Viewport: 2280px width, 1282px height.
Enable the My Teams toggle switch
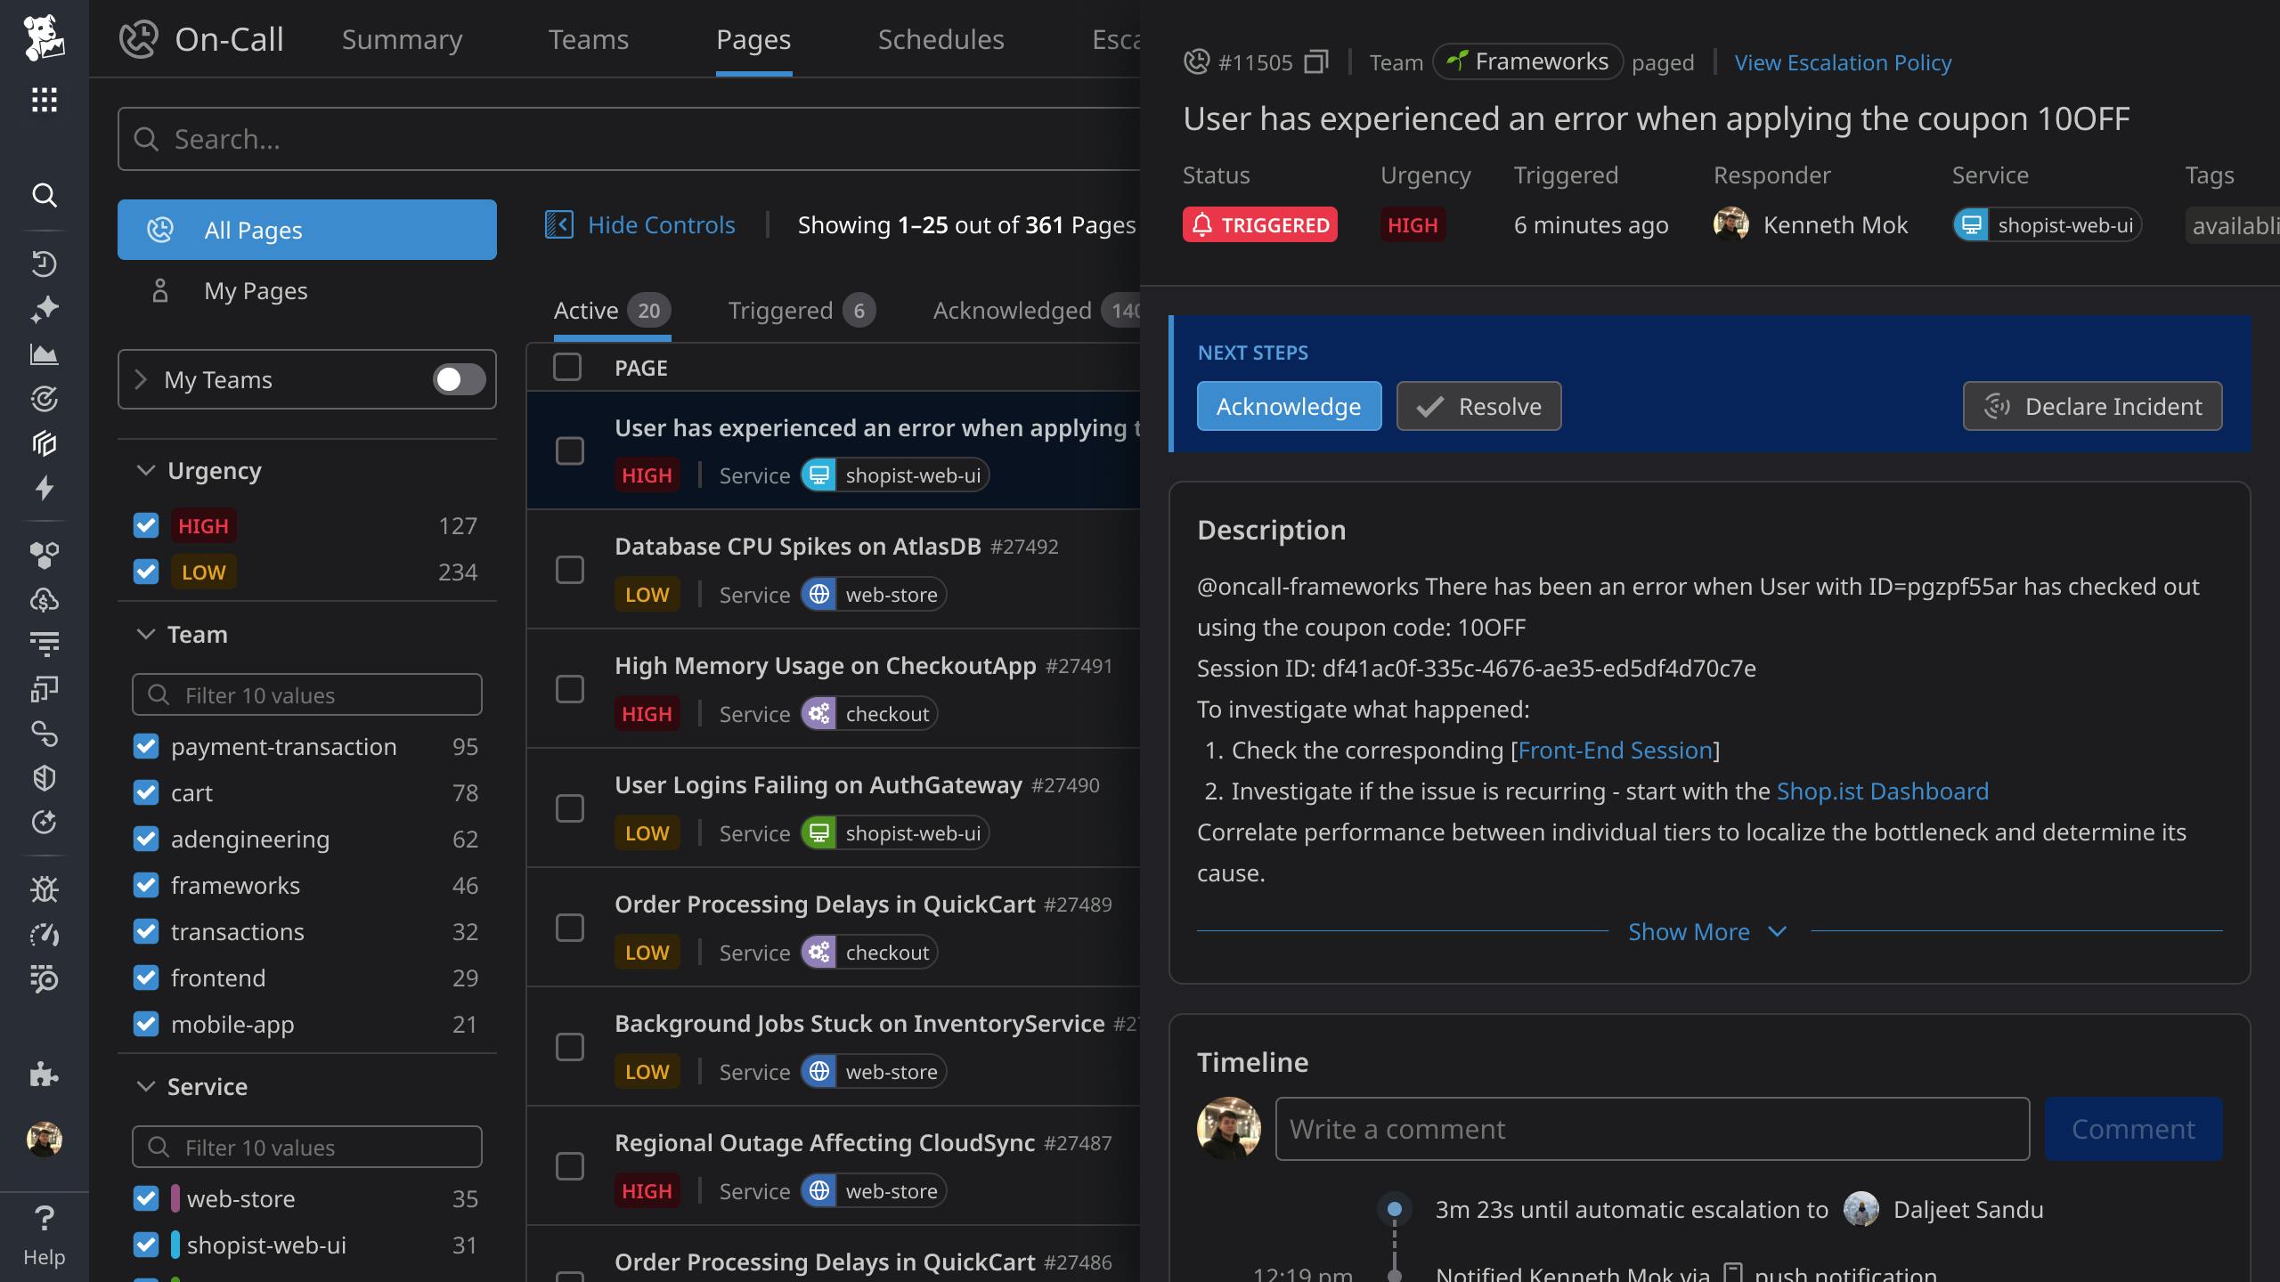pos(459,379)
